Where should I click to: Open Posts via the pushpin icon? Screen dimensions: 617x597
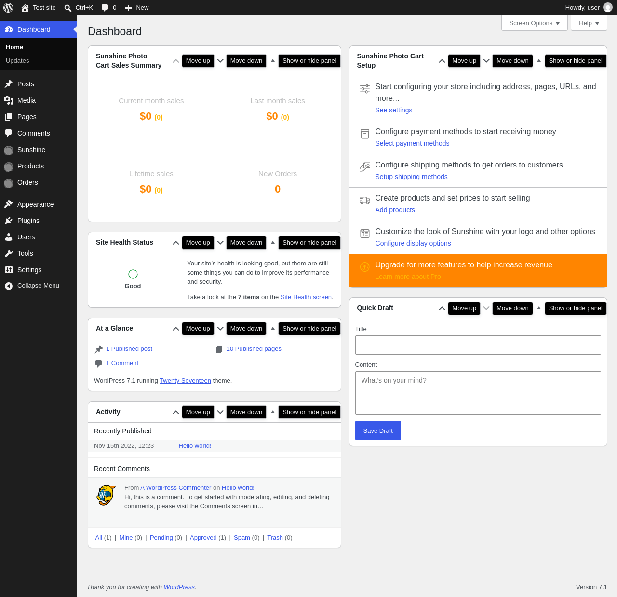9,84
